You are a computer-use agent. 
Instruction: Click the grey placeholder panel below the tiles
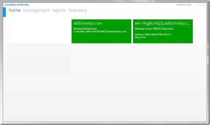[x=39, y=59]
